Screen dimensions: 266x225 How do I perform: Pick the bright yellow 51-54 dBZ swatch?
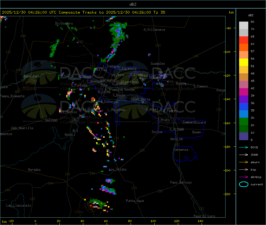pyautogui.click(x=244, y=62)
